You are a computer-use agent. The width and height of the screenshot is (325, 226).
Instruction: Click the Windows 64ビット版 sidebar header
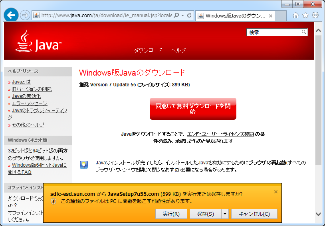[x=38, y=140]
